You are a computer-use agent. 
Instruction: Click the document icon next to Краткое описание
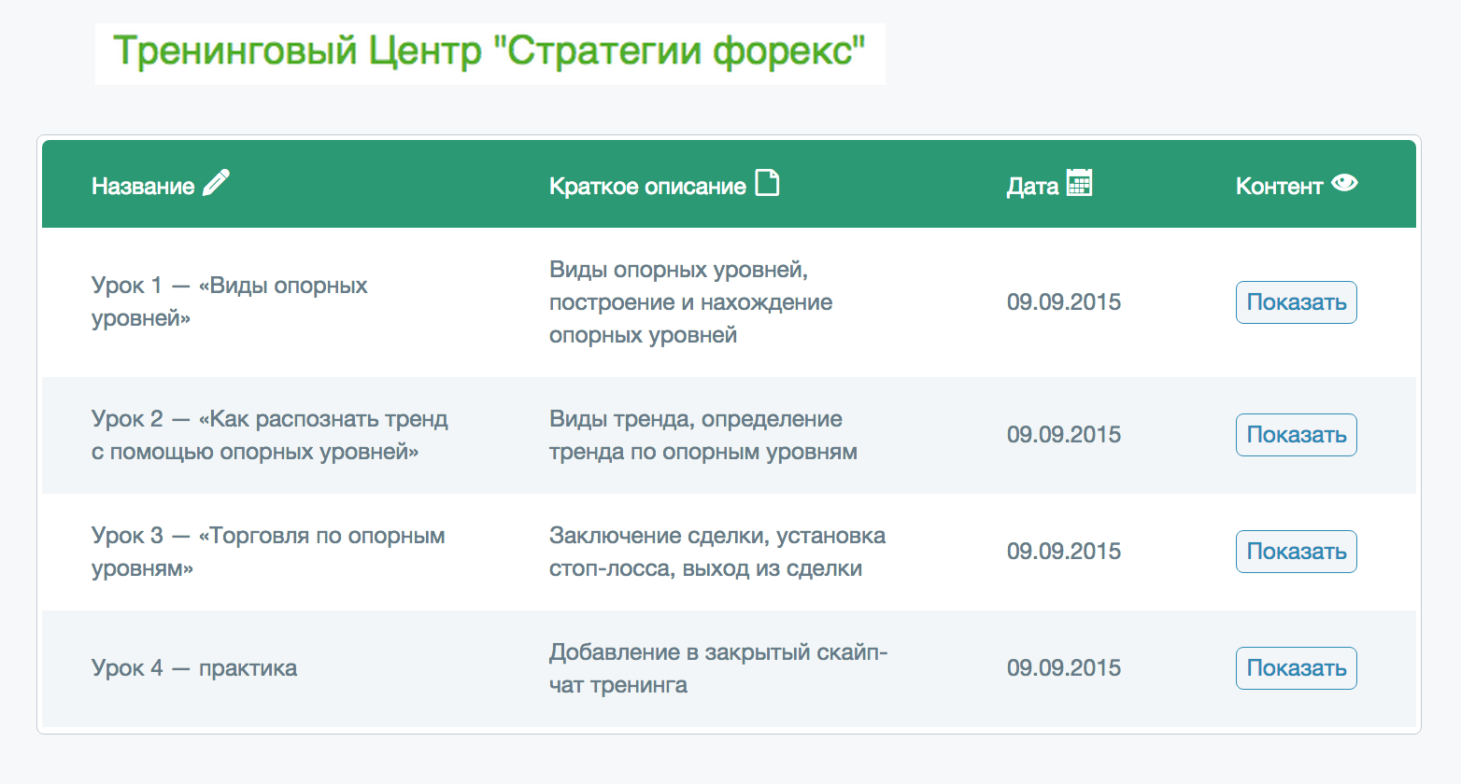click(x=767, y=183)
